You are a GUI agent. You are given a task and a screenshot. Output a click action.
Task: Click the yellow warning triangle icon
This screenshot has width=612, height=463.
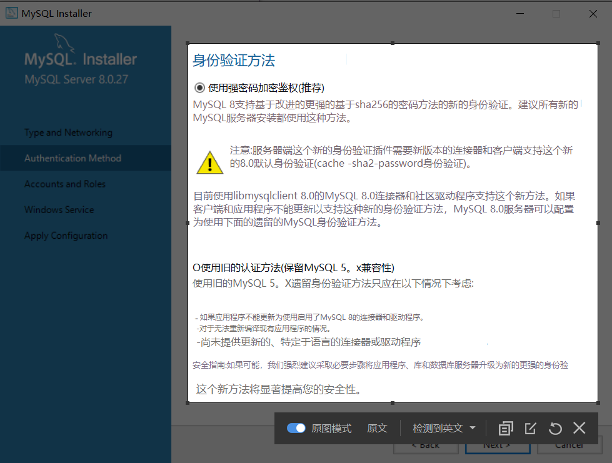coord(209,162)
